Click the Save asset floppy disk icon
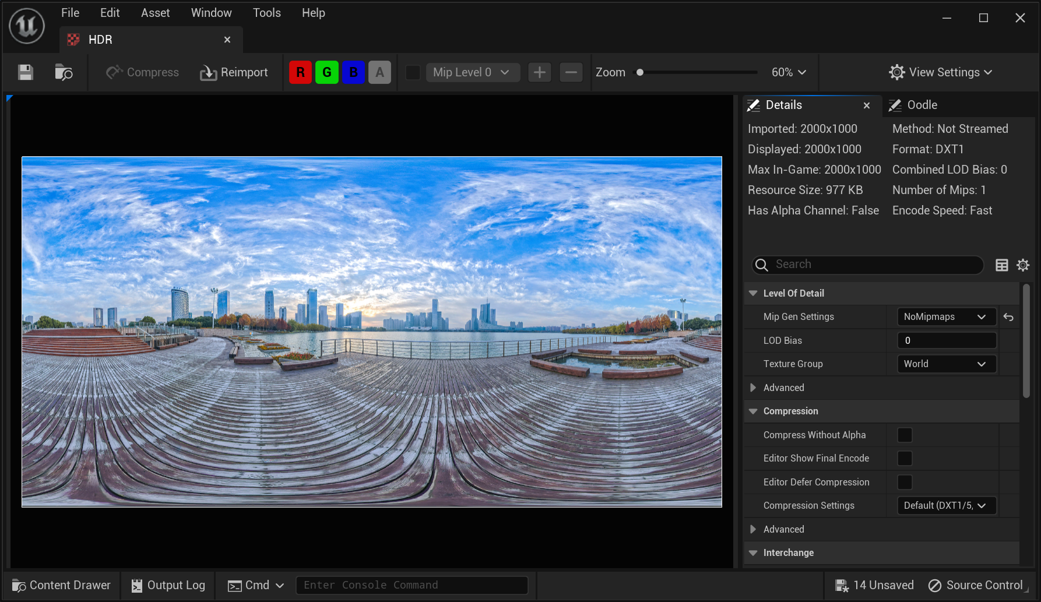The width and height of the screenshot is (1041, 602). (x=25, y=72)
